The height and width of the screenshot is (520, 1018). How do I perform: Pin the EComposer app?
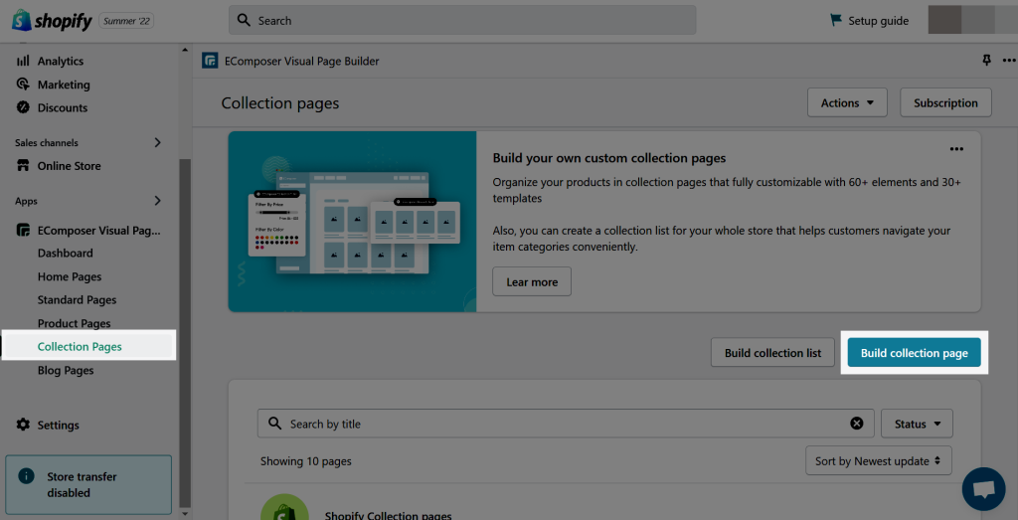[x=987, y=61]
